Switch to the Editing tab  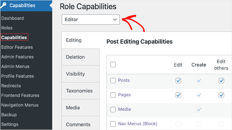tap(81, 40)
